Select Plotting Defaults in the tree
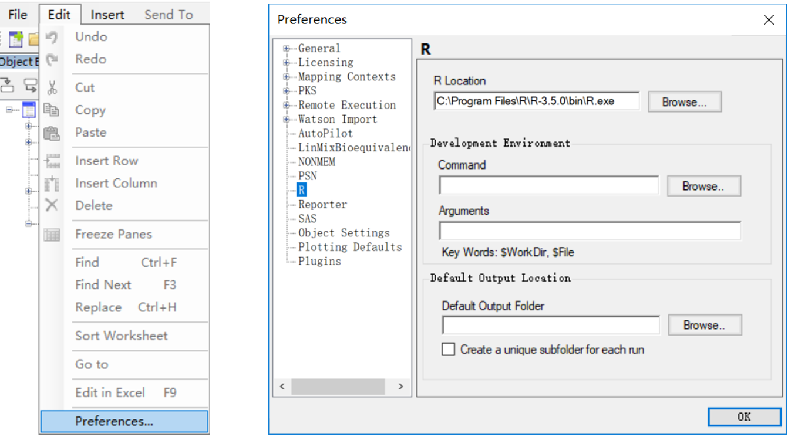 point(350,248)
